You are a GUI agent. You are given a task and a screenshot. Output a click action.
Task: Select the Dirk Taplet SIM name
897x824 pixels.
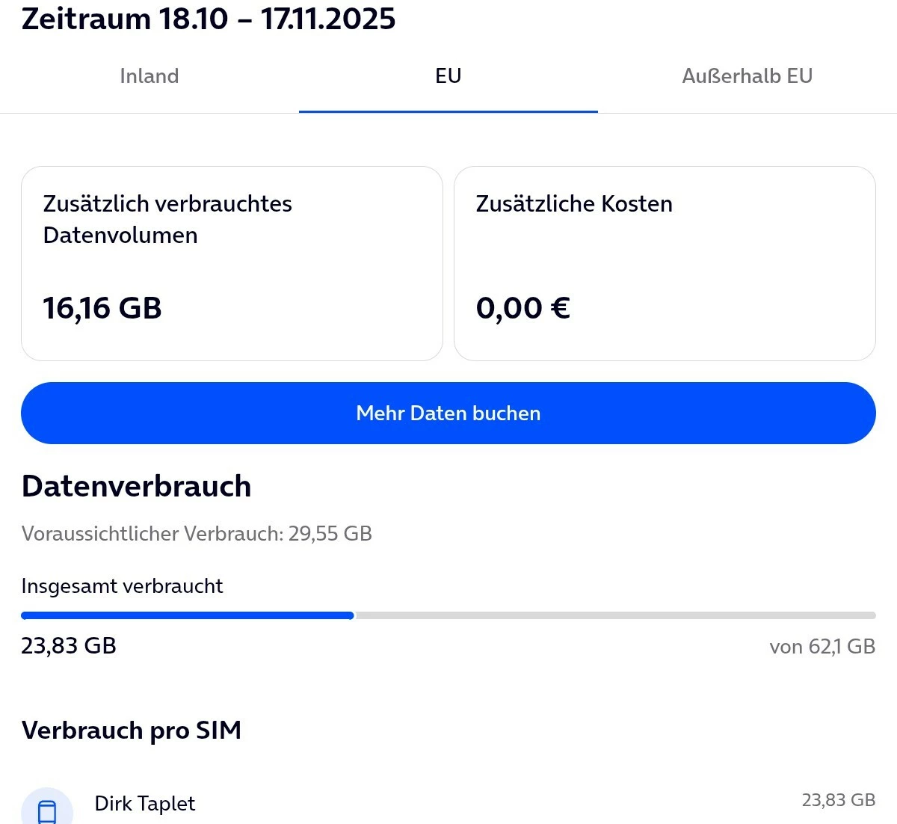coord(145,804)
